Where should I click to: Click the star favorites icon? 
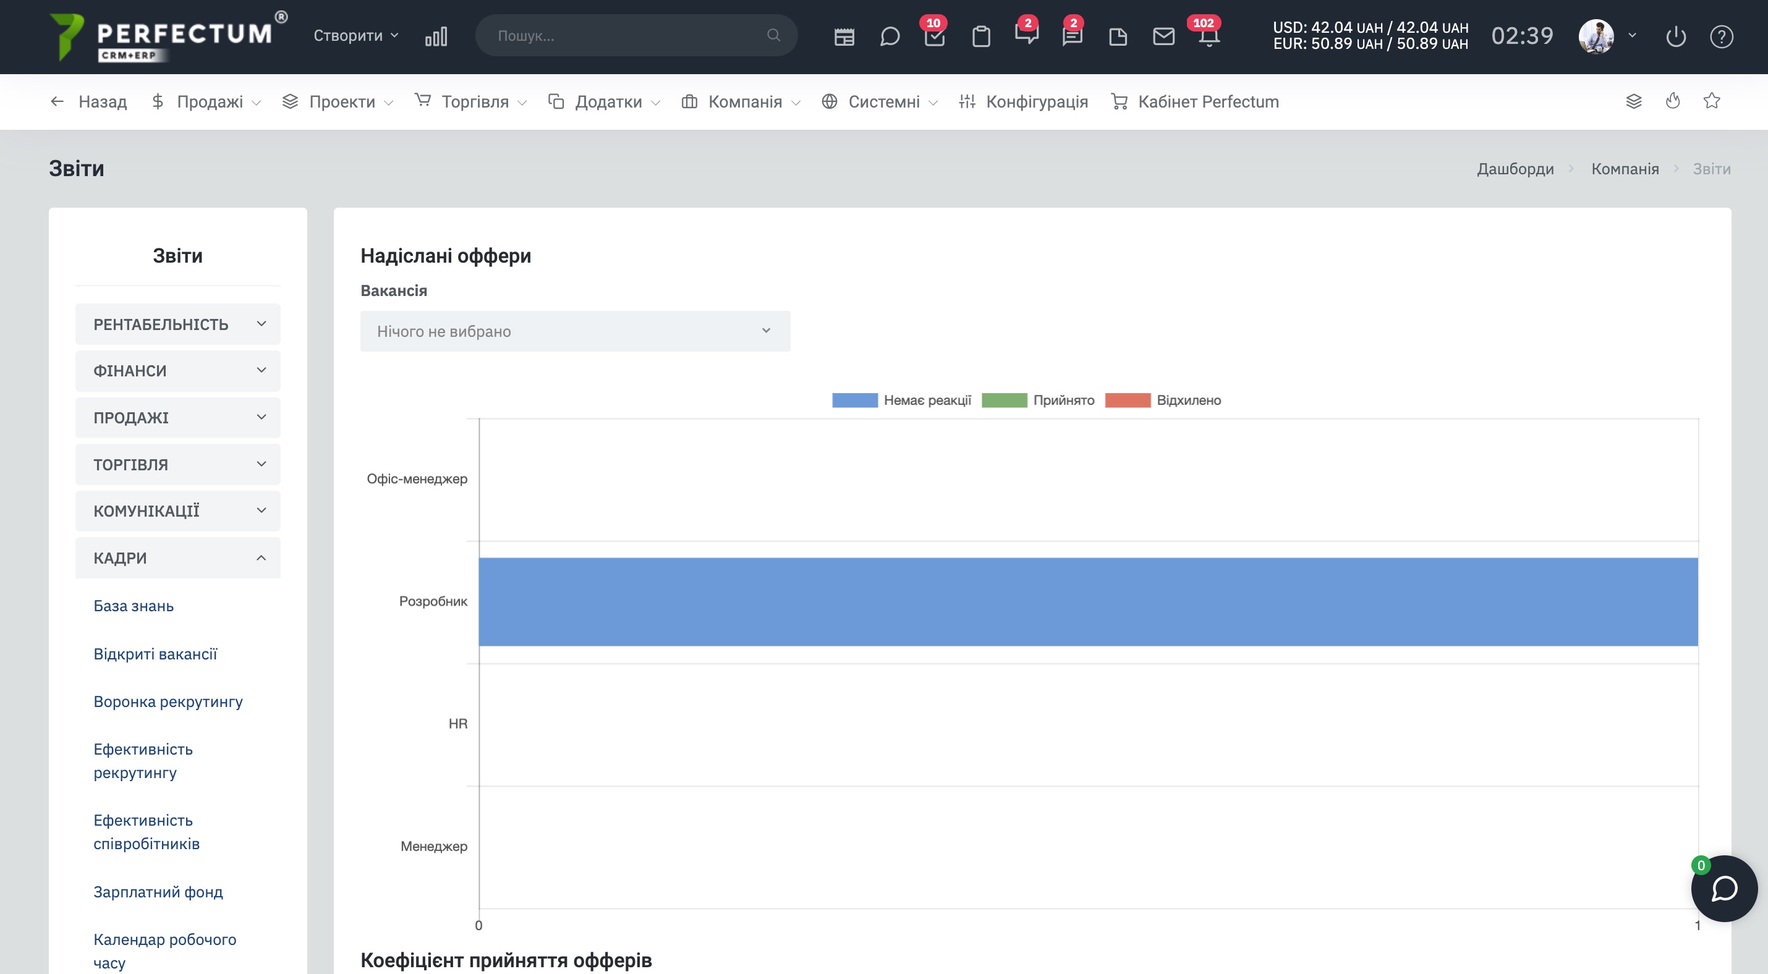pos(1712,101)
